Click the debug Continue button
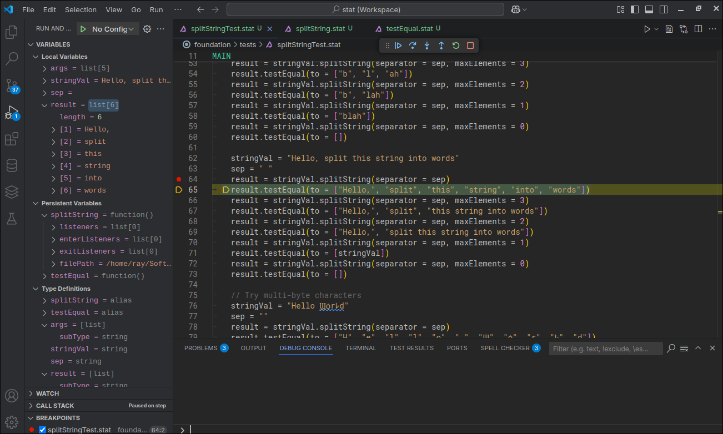This screenshot has width=723, height=434. click(x=398, y=46)
